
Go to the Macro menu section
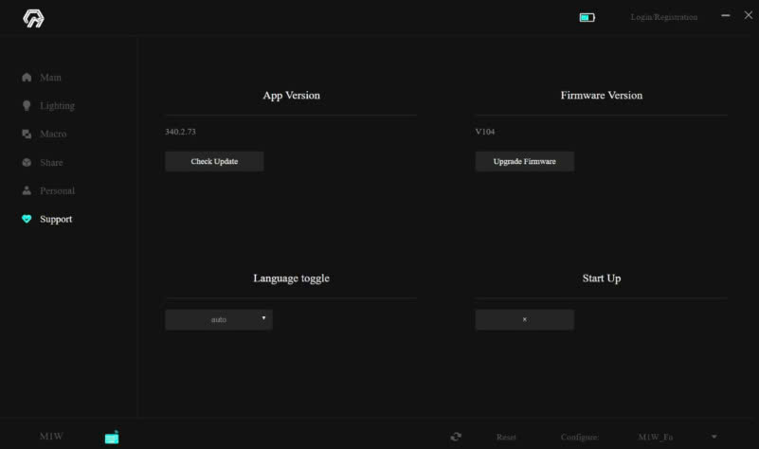pos(53,135)
